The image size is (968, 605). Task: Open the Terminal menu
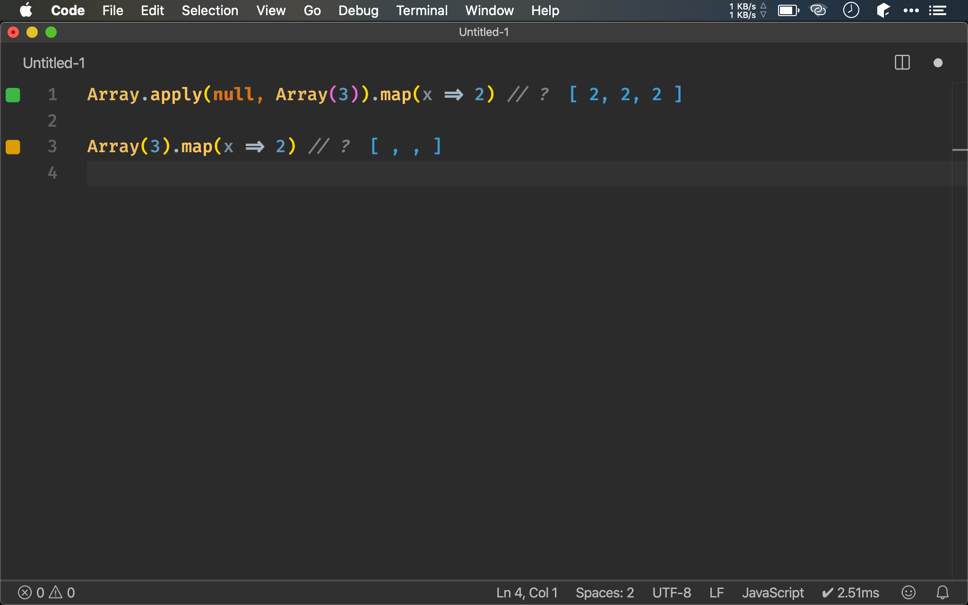click(422, 10)
